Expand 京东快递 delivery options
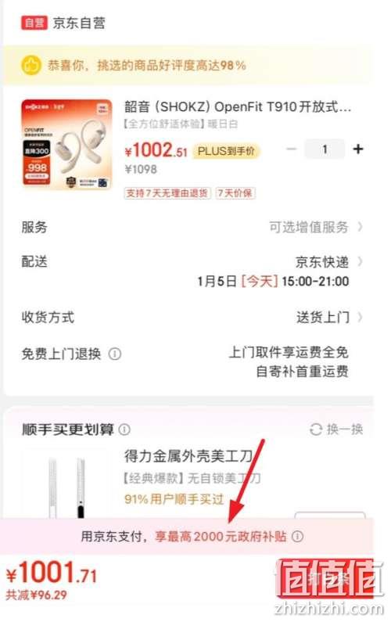 pos(328,262)
